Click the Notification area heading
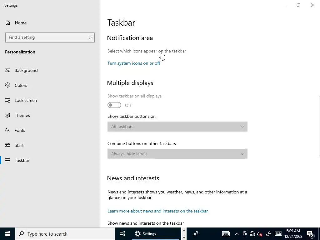Image resolution: width=320 pixels, height=240 pixels. 130,38
